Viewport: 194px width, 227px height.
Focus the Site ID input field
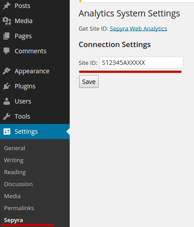(x=141, y=63)
